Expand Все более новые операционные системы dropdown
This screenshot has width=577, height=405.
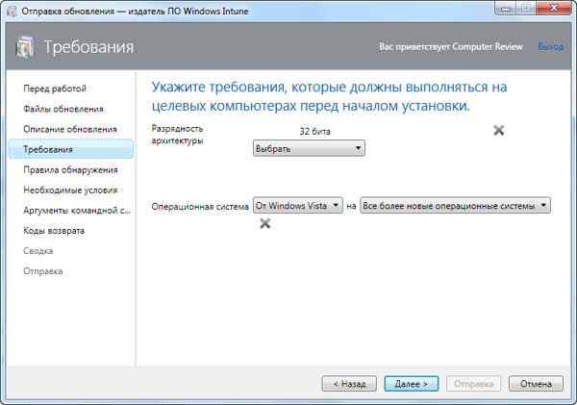(455, 206)
